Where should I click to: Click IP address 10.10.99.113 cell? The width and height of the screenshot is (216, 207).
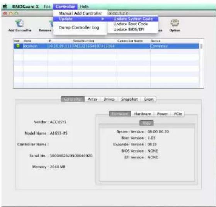tap(60, 46)
